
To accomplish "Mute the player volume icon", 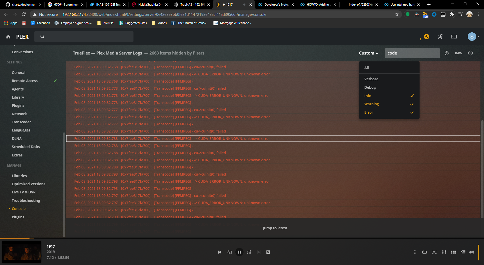I will [x=472, y=252].
